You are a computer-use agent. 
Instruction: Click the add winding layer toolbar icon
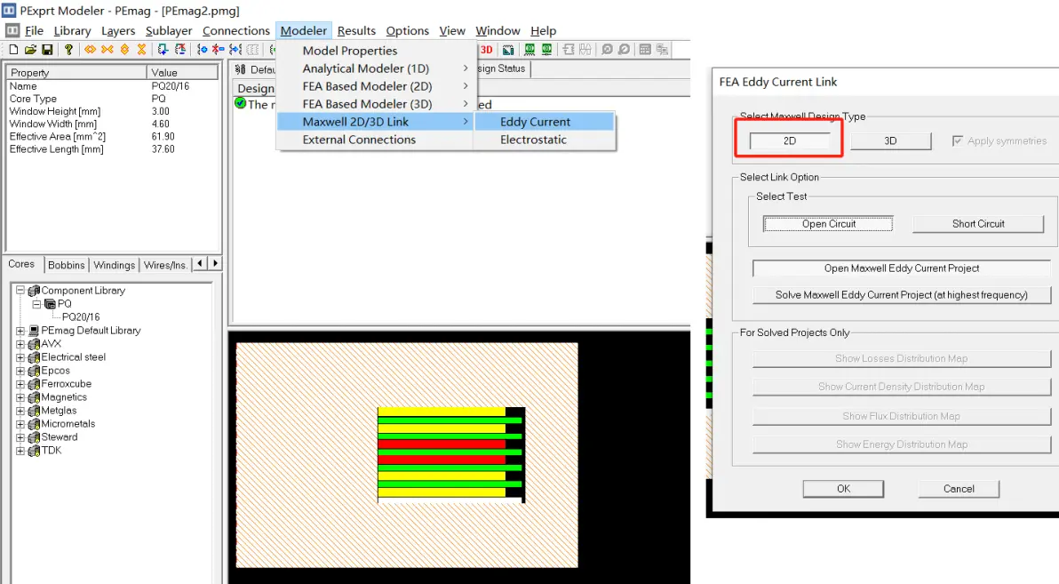pos(163,50)
